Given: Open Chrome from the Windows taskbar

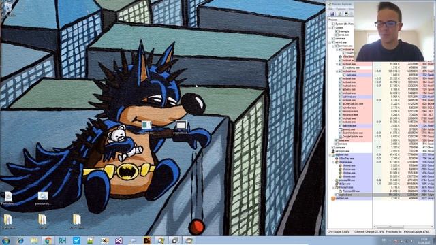Looking at the screenshot, I should coord(48,240).
